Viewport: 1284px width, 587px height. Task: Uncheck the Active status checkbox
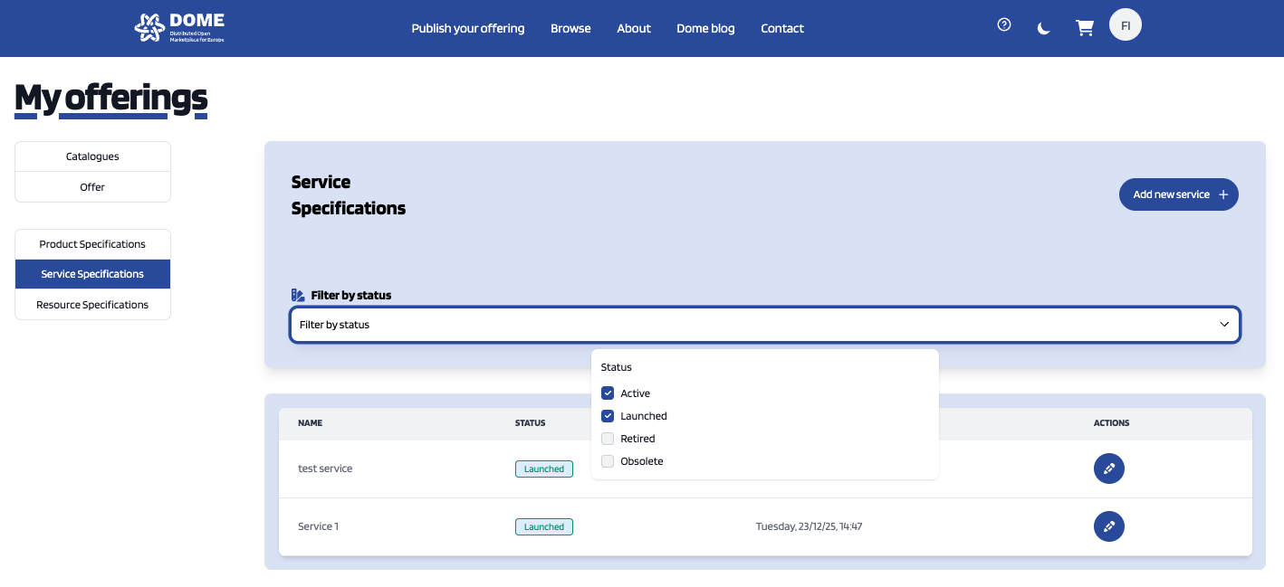coord(608,393)
